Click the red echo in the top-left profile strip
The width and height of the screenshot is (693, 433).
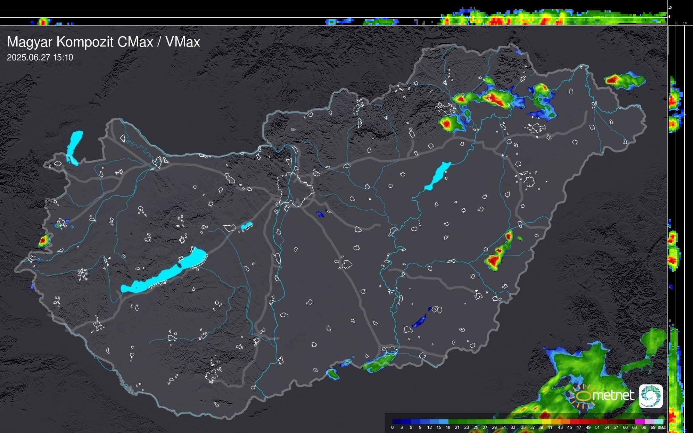[x=43, y=22]
